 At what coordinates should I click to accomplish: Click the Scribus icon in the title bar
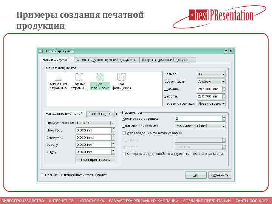coord(40,51)
